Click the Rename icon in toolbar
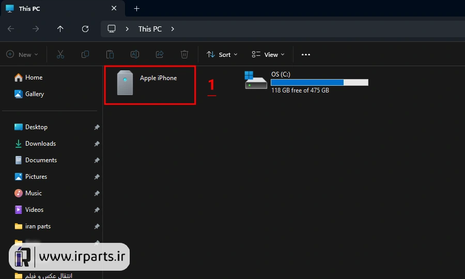The image size is (465, 279). click(x=135, y=55)
